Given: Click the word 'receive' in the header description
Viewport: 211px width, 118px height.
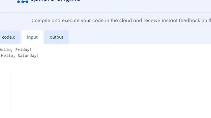Looking at the screenshot, I should tap(152, 20).
